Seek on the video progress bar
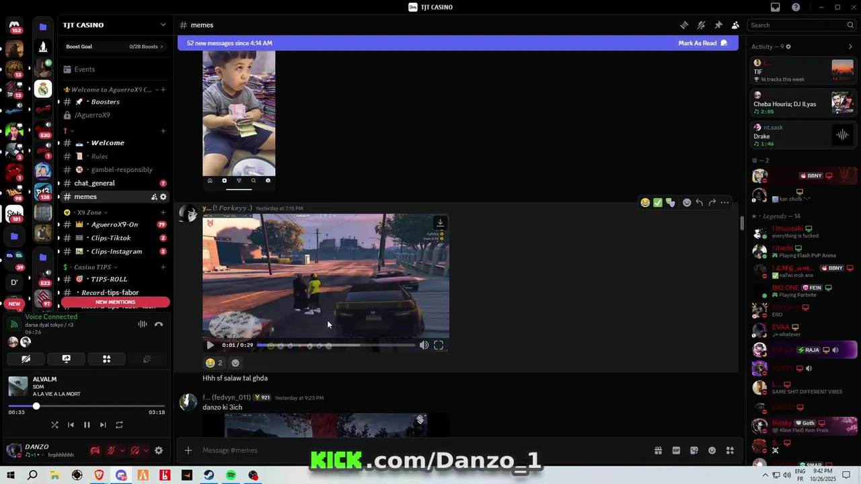The image size is (861, 484). [x=336, y=346]
